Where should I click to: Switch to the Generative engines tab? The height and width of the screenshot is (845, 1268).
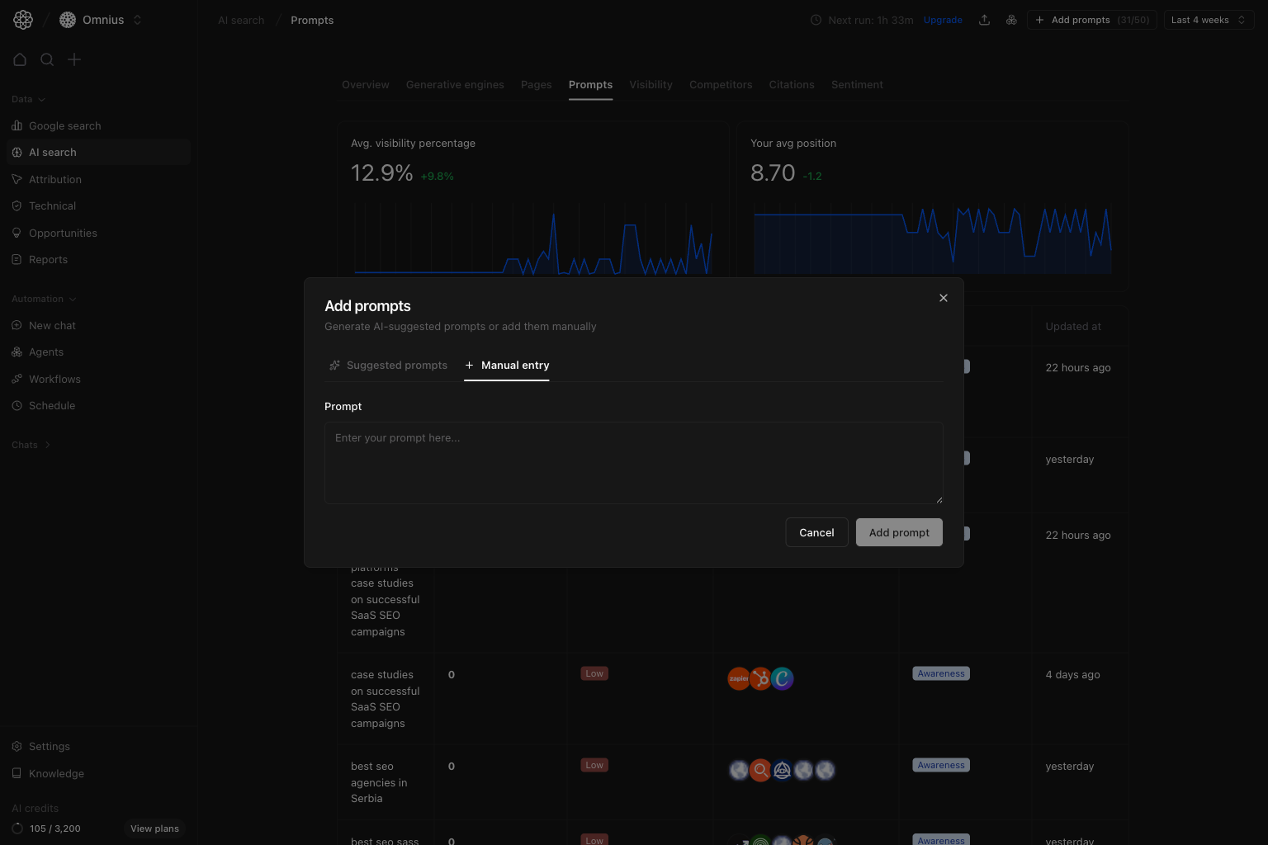tap(455, 85)
